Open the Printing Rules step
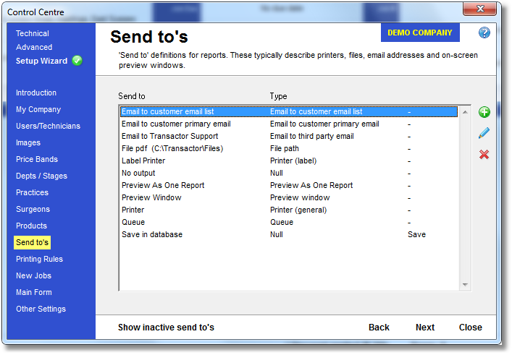512x355 pixels. [40, 259]
